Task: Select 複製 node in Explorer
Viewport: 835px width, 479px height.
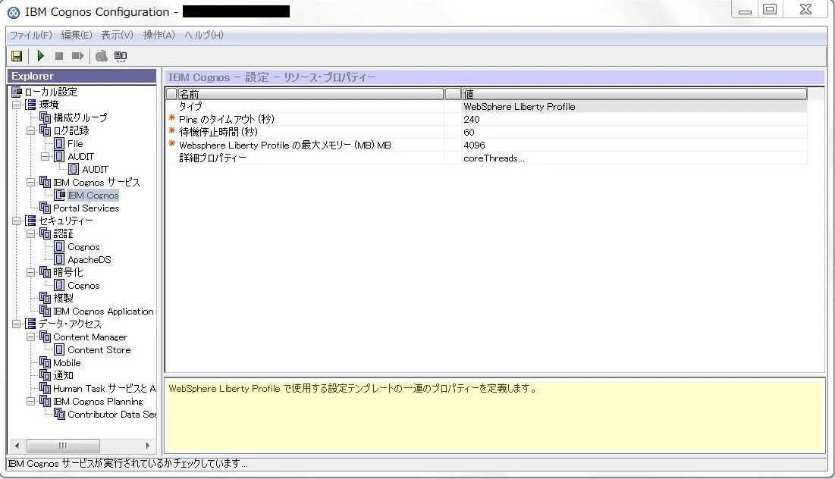Action: 63,298
